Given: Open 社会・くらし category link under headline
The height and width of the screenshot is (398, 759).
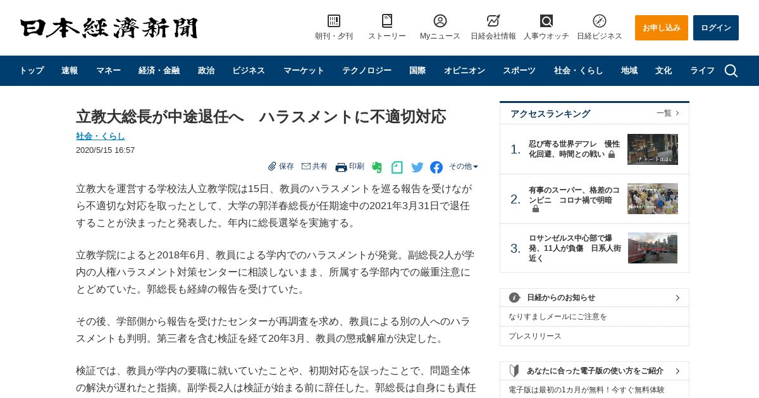Looking at the screenshot, I should pos(101,136).
